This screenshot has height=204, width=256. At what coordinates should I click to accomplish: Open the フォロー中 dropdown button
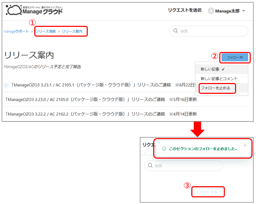click(x=235, y=57)
